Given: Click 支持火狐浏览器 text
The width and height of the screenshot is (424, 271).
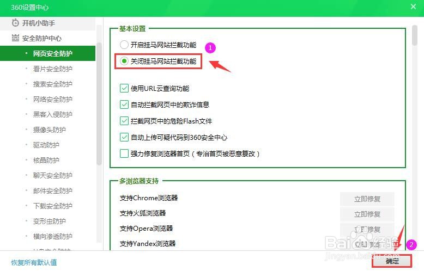Looking at the screenshot, I should [x=142, y=213].
